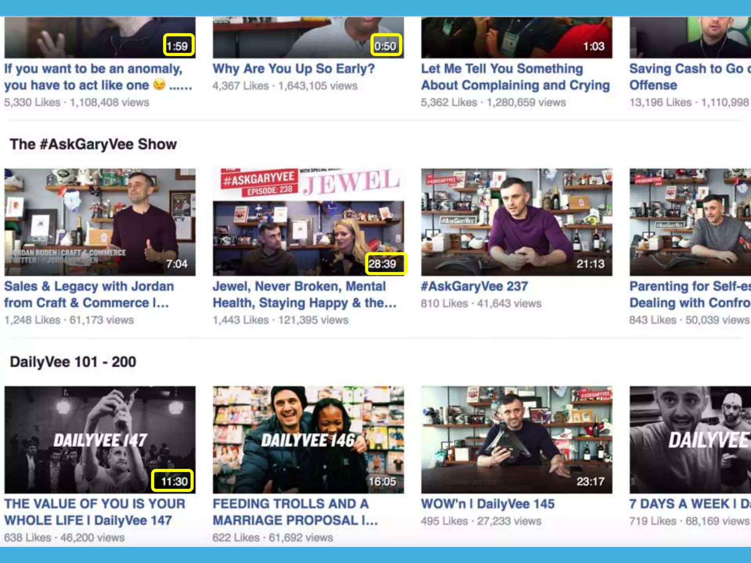Click the 0:50 duration badge
The width and height of the screenshot is (751, 563).
coord(386,46)
